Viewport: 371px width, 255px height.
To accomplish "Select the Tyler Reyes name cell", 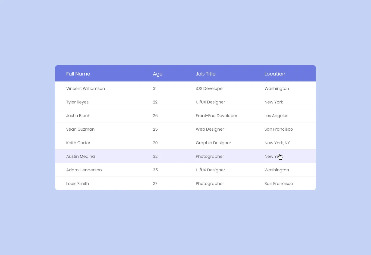I will (77, 102).
